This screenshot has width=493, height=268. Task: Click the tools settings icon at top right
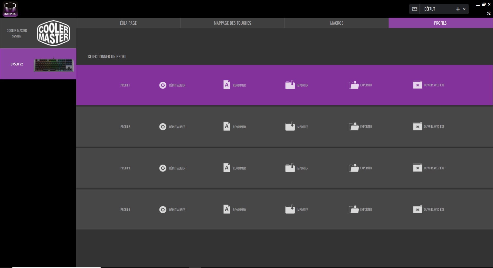coord(489,13)
